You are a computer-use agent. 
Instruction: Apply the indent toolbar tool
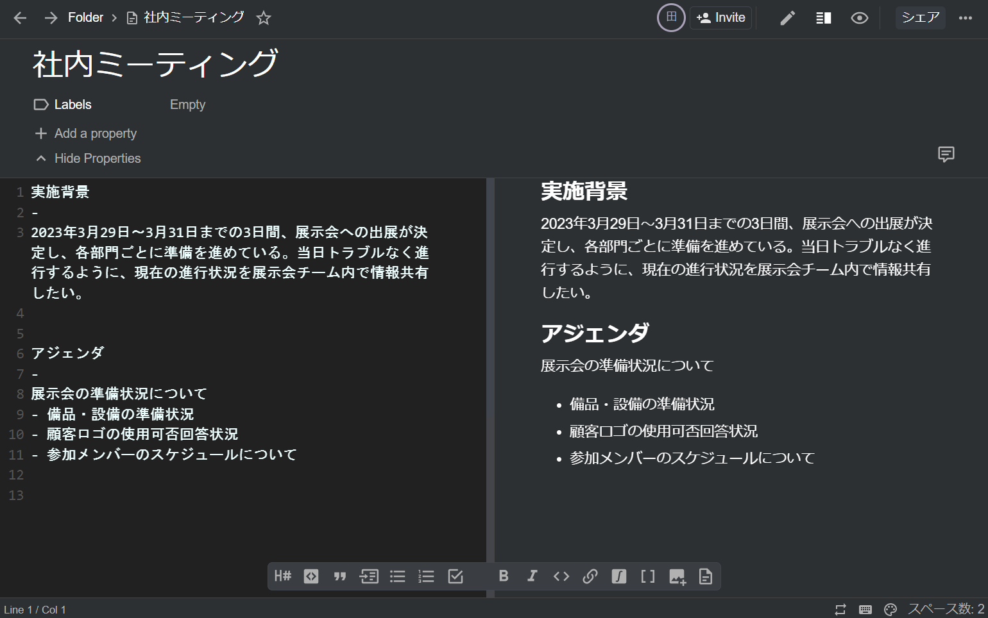369,576
